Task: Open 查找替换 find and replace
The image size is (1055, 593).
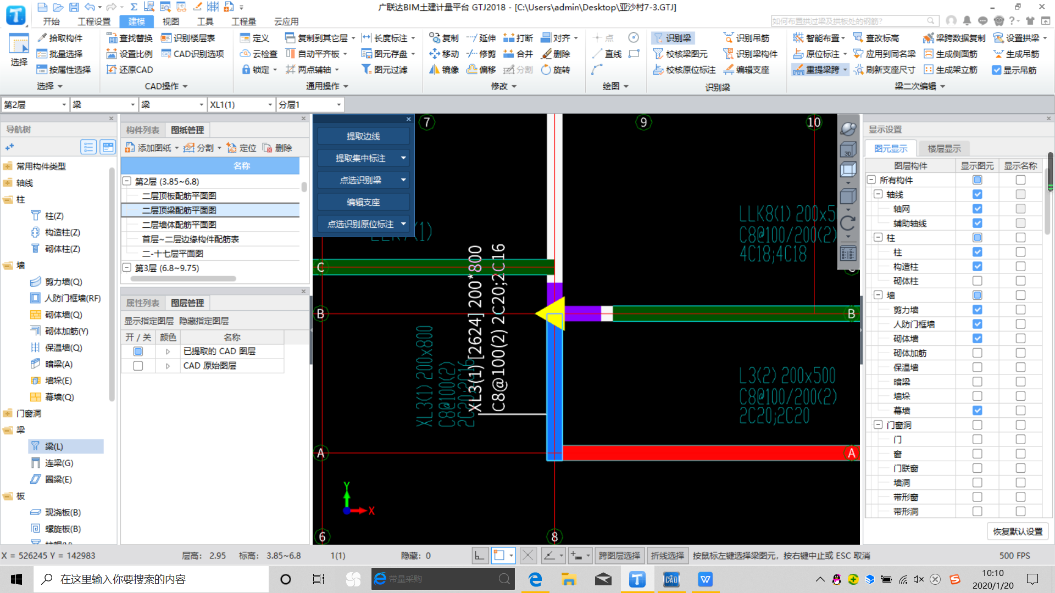Action: click(x=130, y=38)
